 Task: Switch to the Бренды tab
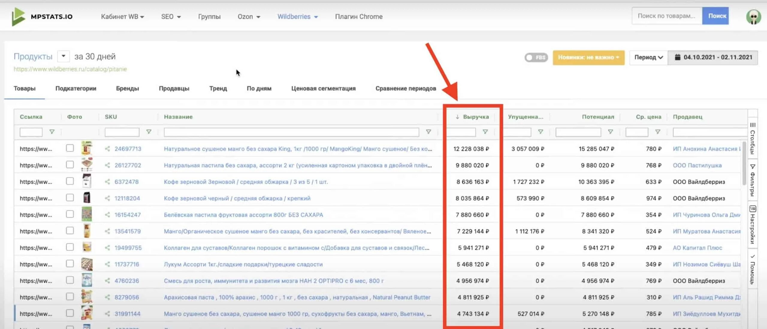pyautogui.click(x=127, y=88)
